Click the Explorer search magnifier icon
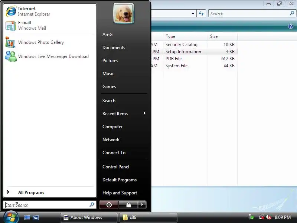This screenshot has height=223, width=297. tap(292, 13)
